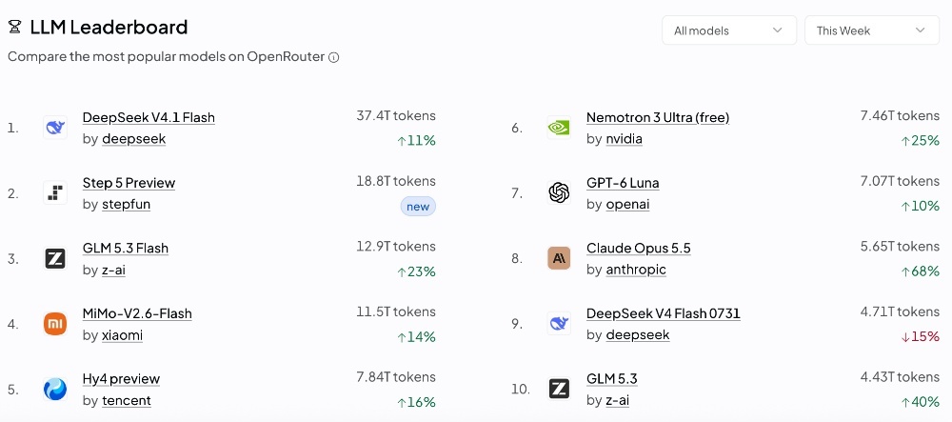Click the Xiaomi MI logo icon
Viewport: 952px width, 422px height.
pos(55,324)
